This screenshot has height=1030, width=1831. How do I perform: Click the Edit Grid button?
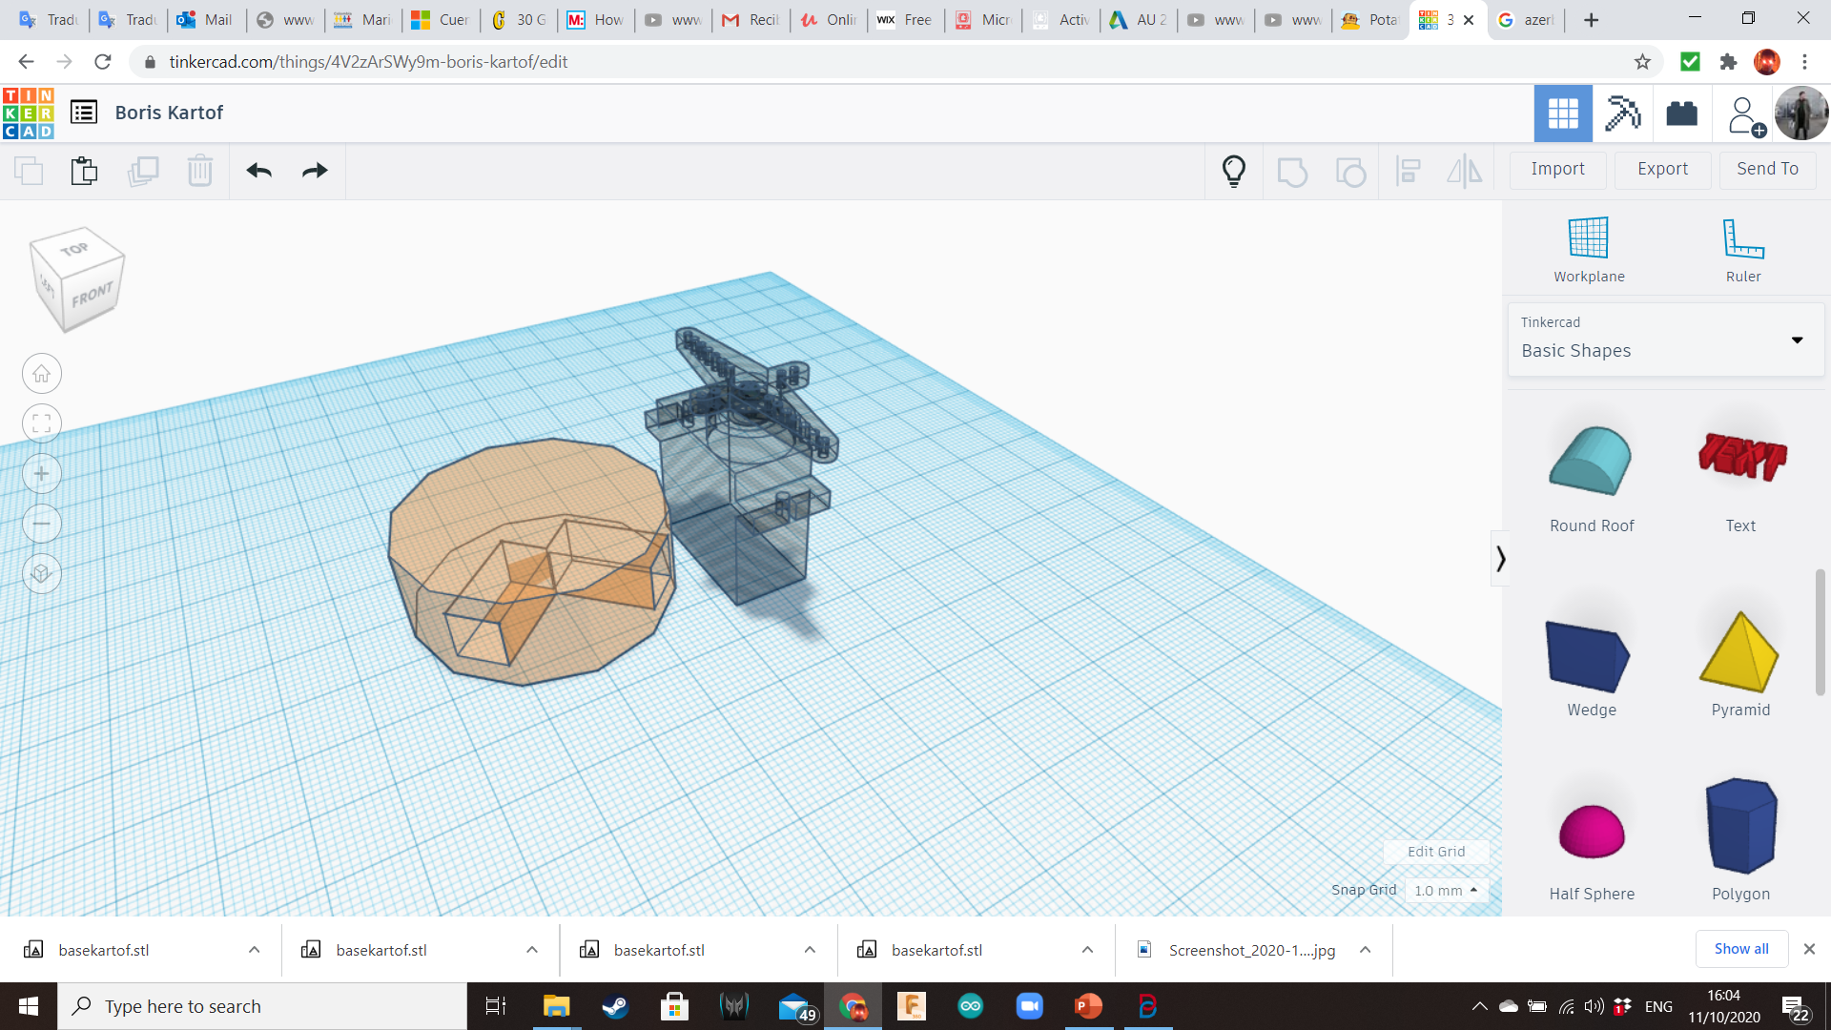coord(1435,852)
